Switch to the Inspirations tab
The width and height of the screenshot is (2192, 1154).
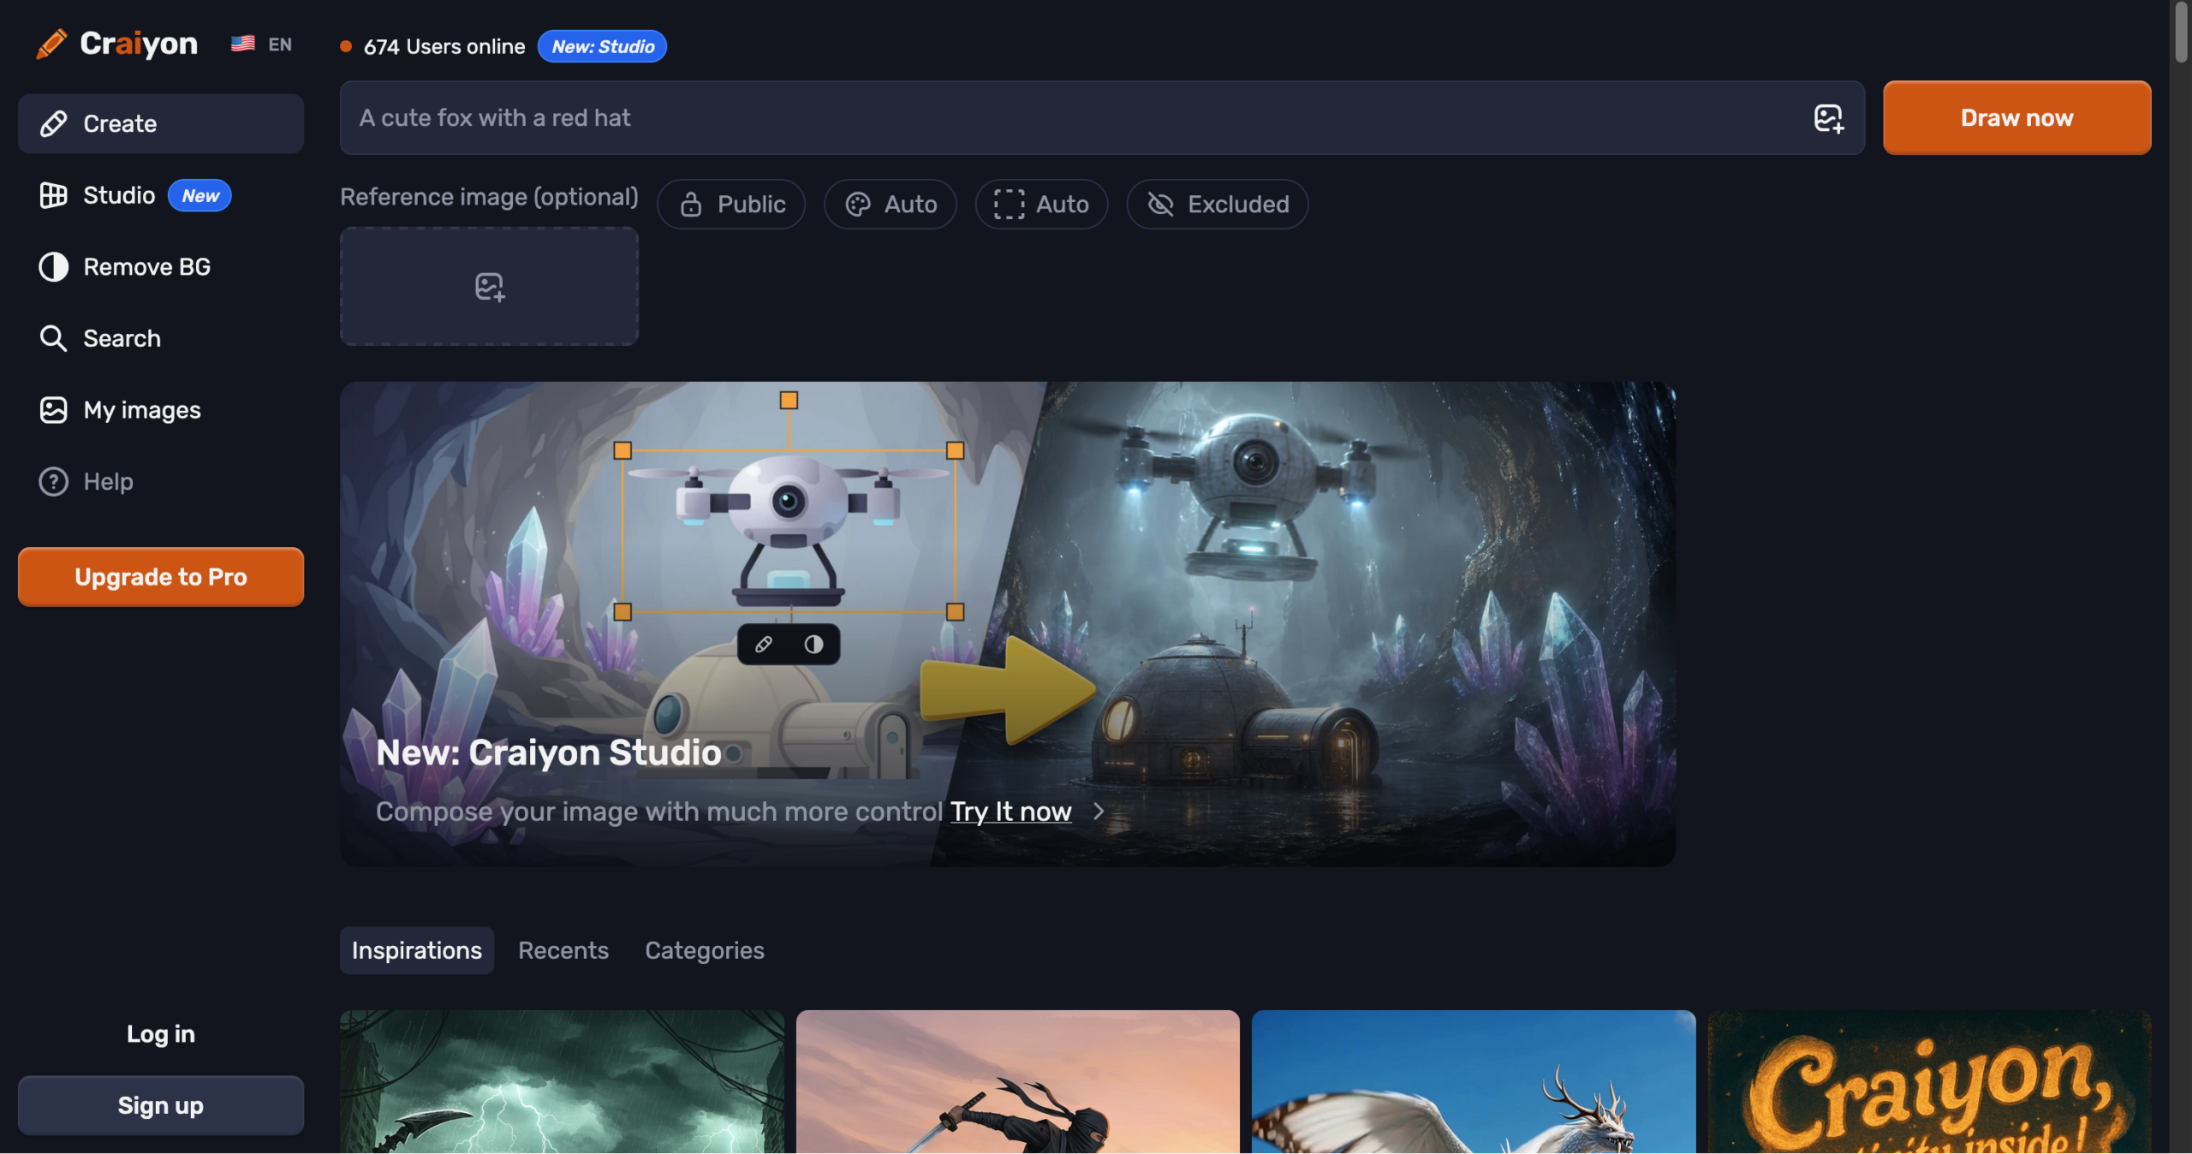tap(417, 950)
